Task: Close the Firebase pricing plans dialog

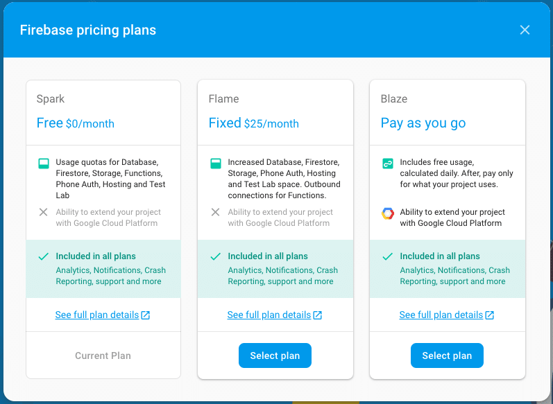Action: pyautogui.click(x=525, y=30)
